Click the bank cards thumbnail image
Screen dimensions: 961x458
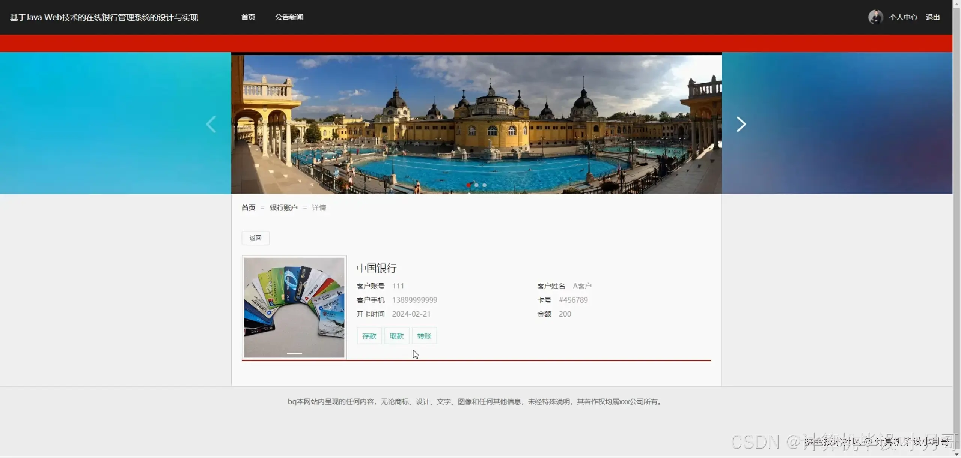point(294,307)
